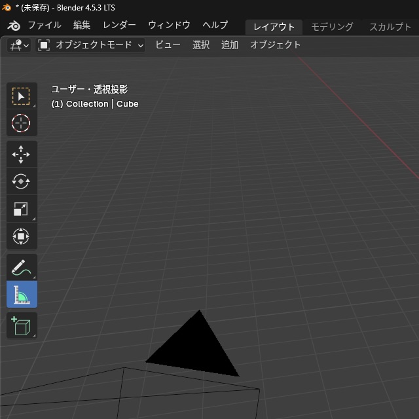Switch to the レイアウト workspace tab
The image size is (419, 419).
tap(274, 27)
